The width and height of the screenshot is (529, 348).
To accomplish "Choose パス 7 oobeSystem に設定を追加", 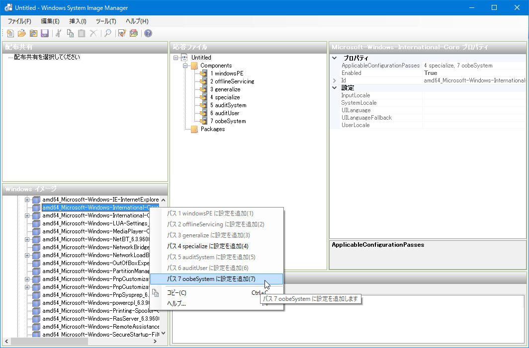I will (216, 279).
